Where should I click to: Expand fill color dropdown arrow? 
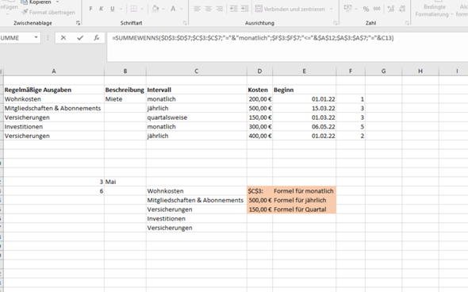point(163,9)
